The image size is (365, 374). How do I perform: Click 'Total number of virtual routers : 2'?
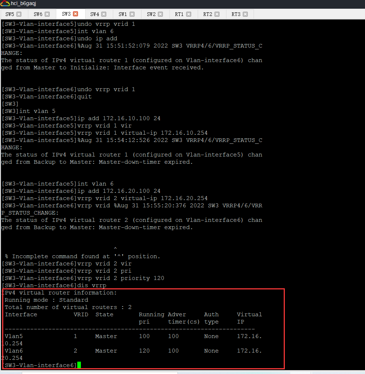point(68,307)
